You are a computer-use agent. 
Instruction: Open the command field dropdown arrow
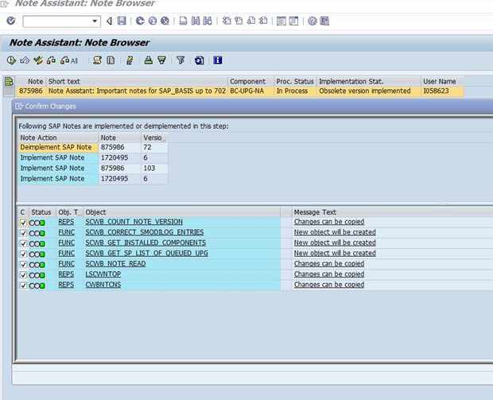95,21
